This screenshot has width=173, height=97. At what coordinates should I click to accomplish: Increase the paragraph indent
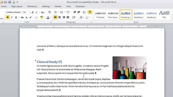(x=79, y=12)
